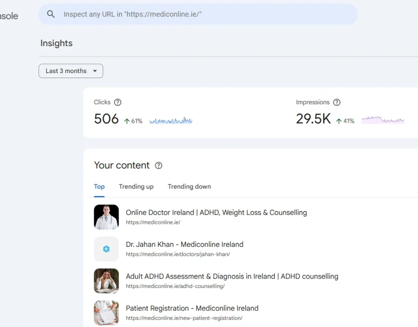Click the search magnifier icon

point(51,14)
